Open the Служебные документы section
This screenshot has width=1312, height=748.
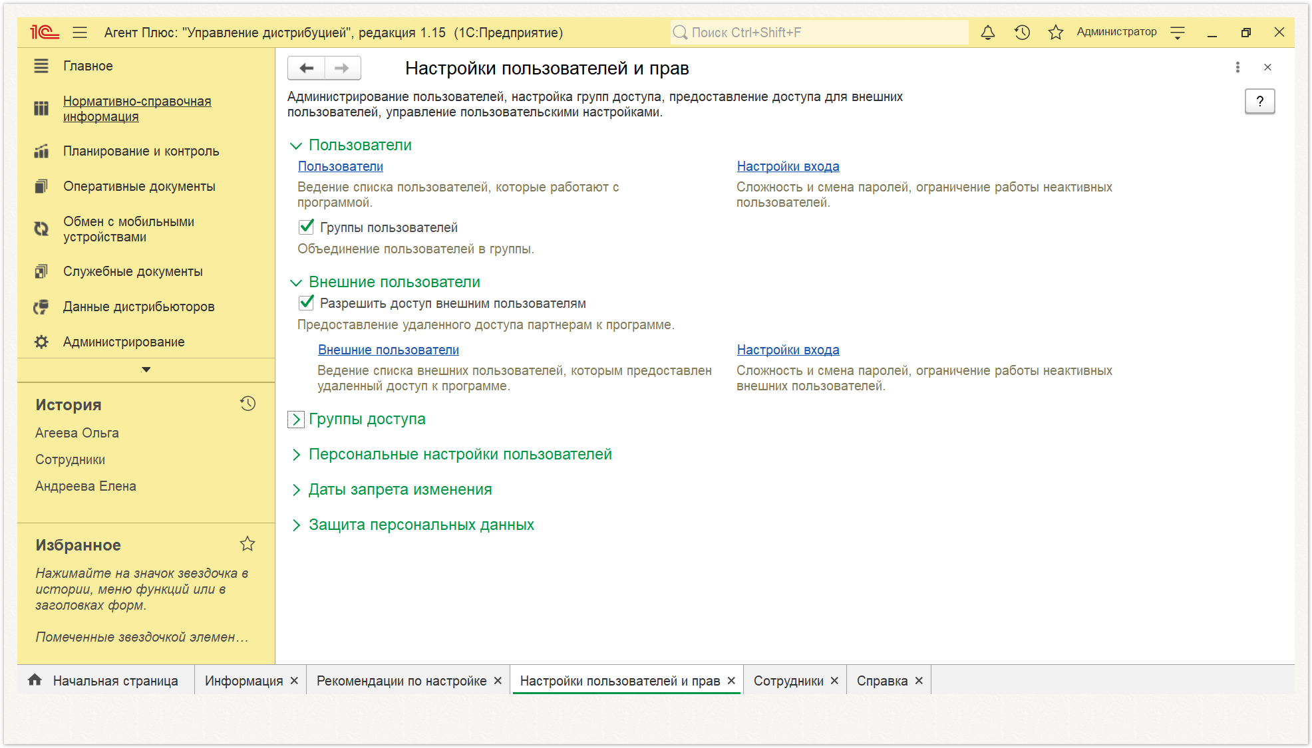133,271
